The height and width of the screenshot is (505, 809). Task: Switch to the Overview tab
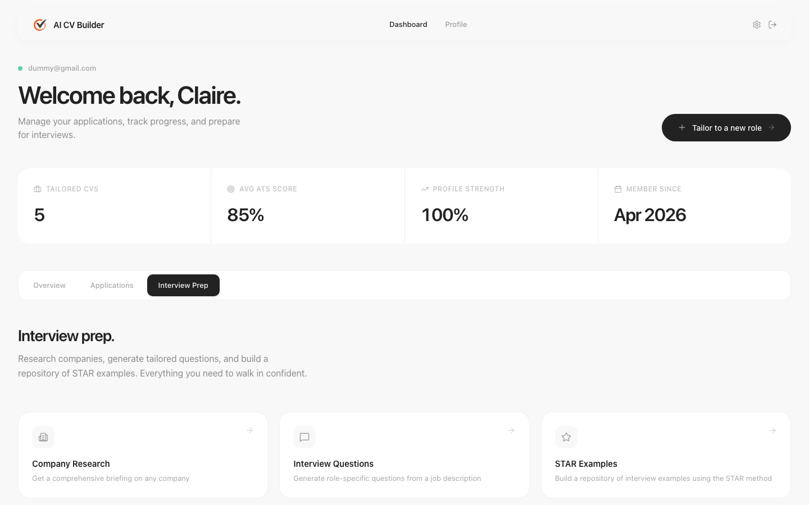(49, 286)
